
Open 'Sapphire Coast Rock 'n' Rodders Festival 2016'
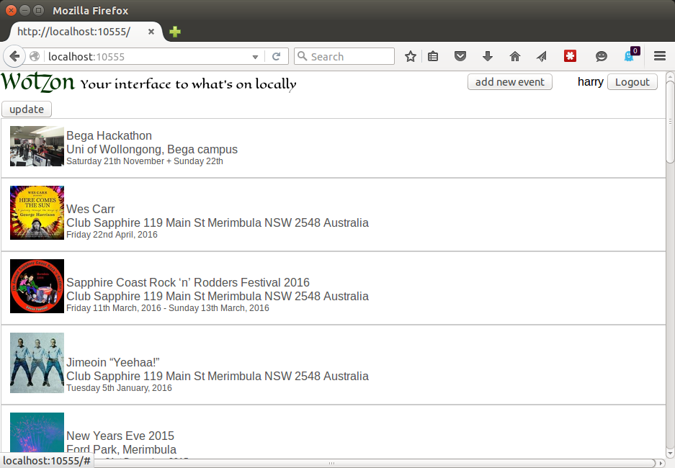pyautogui.click(x=188, y=283)
